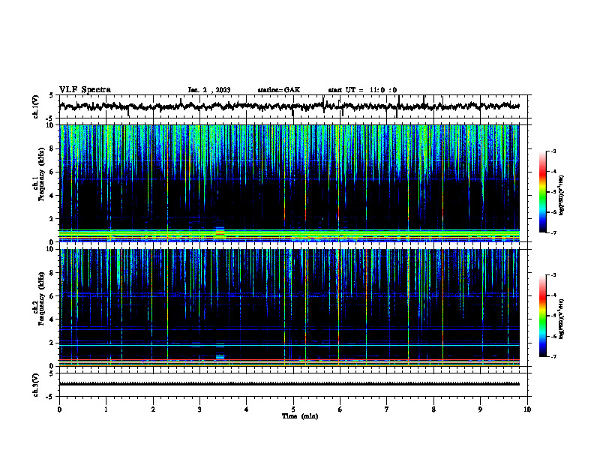Click the 3 minute tick label
Screen dimensions: 594x459
199,409
